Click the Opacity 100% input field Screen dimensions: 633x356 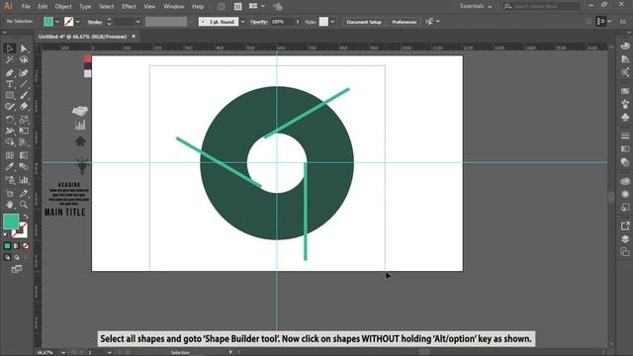pos(281,22)
